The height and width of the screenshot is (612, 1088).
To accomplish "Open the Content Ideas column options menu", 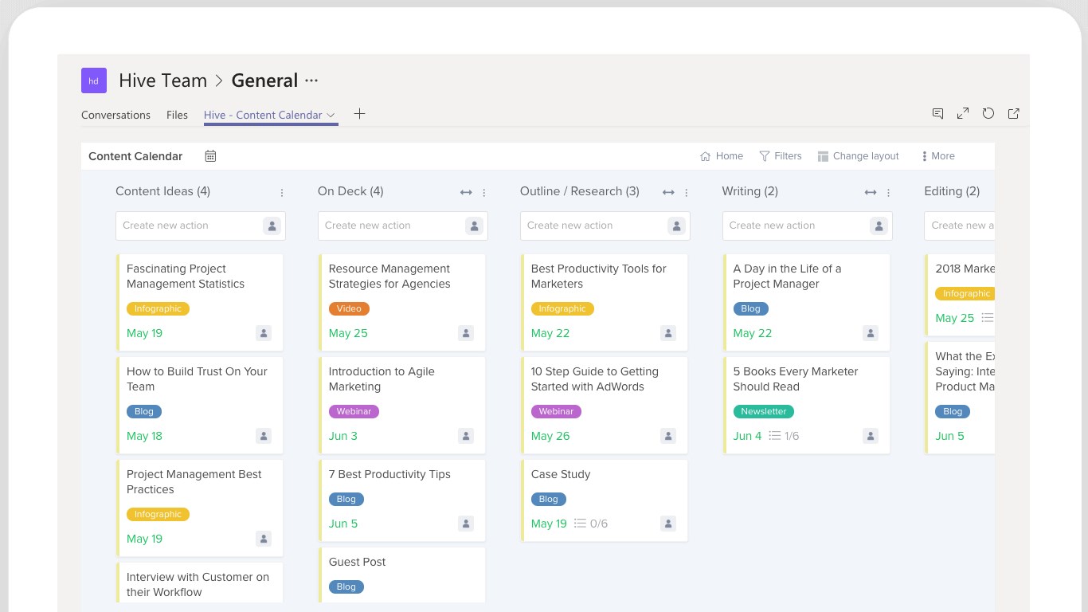I will point(282,192).
